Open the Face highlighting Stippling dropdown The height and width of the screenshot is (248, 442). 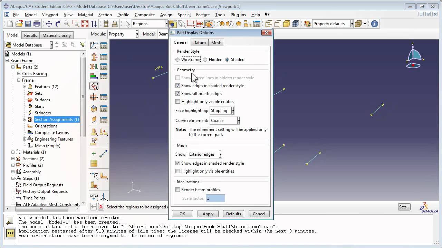pos(222,111)
